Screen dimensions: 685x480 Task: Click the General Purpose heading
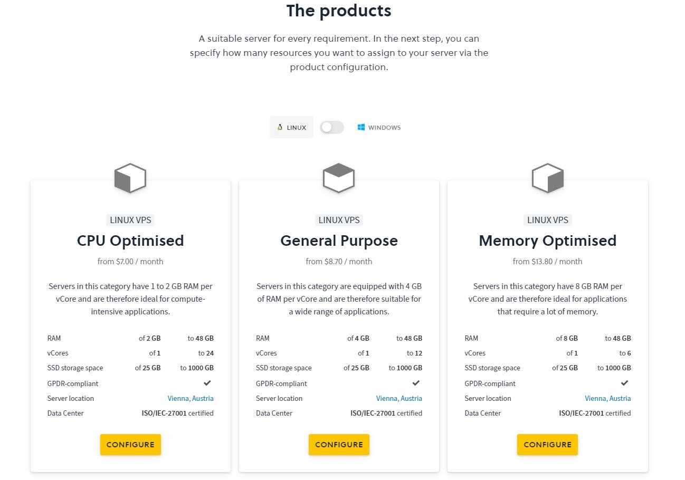[339, 241]
